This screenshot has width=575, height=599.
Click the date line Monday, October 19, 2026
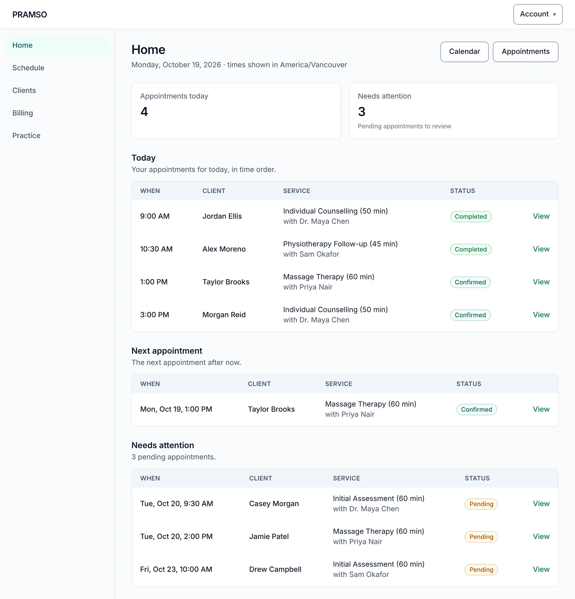coord(176,65)
